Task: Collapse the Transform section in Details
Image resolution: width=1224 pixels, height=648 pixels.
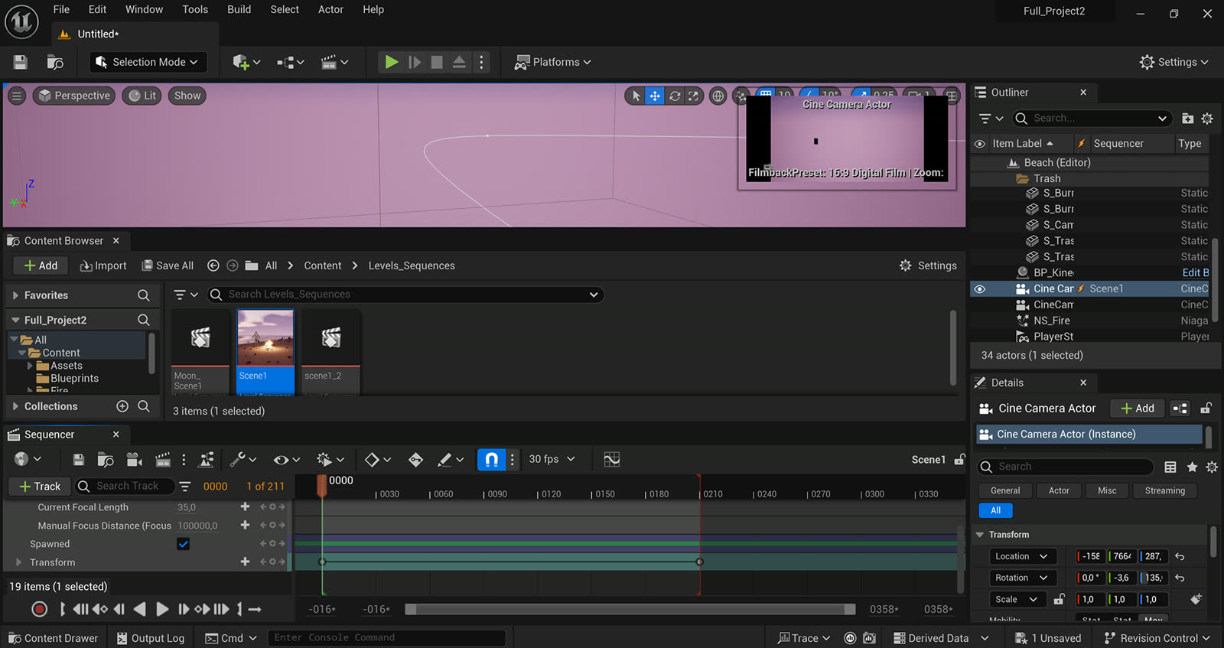Action: (979, 535)
